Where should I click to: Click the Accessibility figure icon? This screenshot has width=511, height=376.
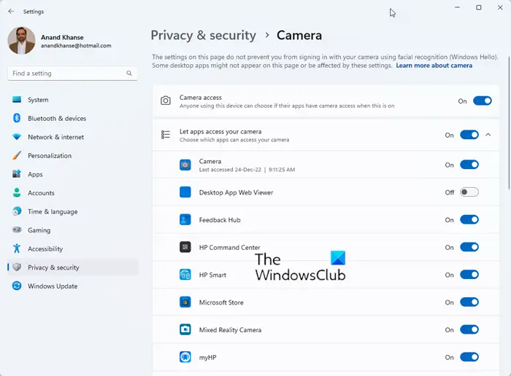pos(17,248)
